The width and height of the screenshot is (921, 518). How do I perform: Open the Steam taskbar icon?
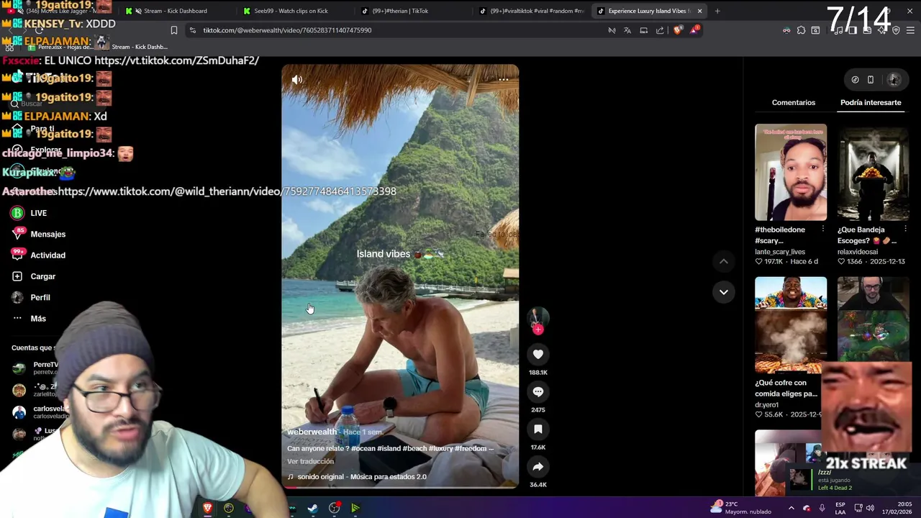click(312, 508)
